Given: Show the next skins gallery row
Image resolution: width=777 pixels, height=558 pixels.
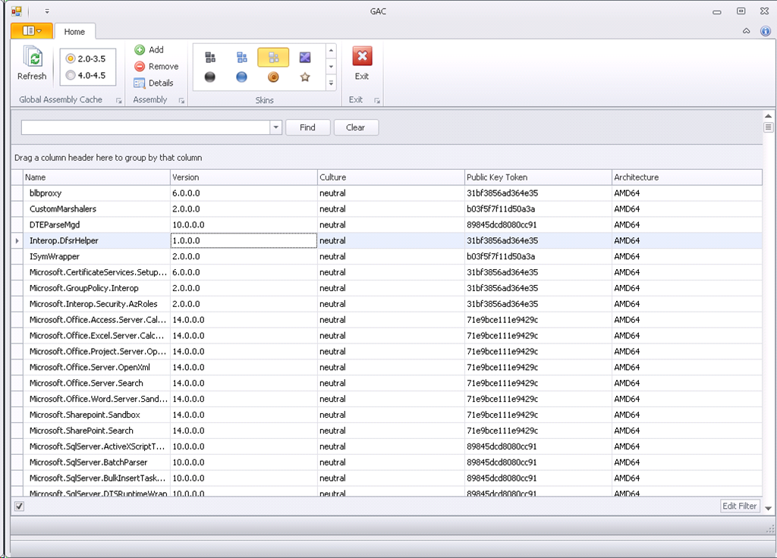Looking at the screenshot, I should tap(331, 67).
